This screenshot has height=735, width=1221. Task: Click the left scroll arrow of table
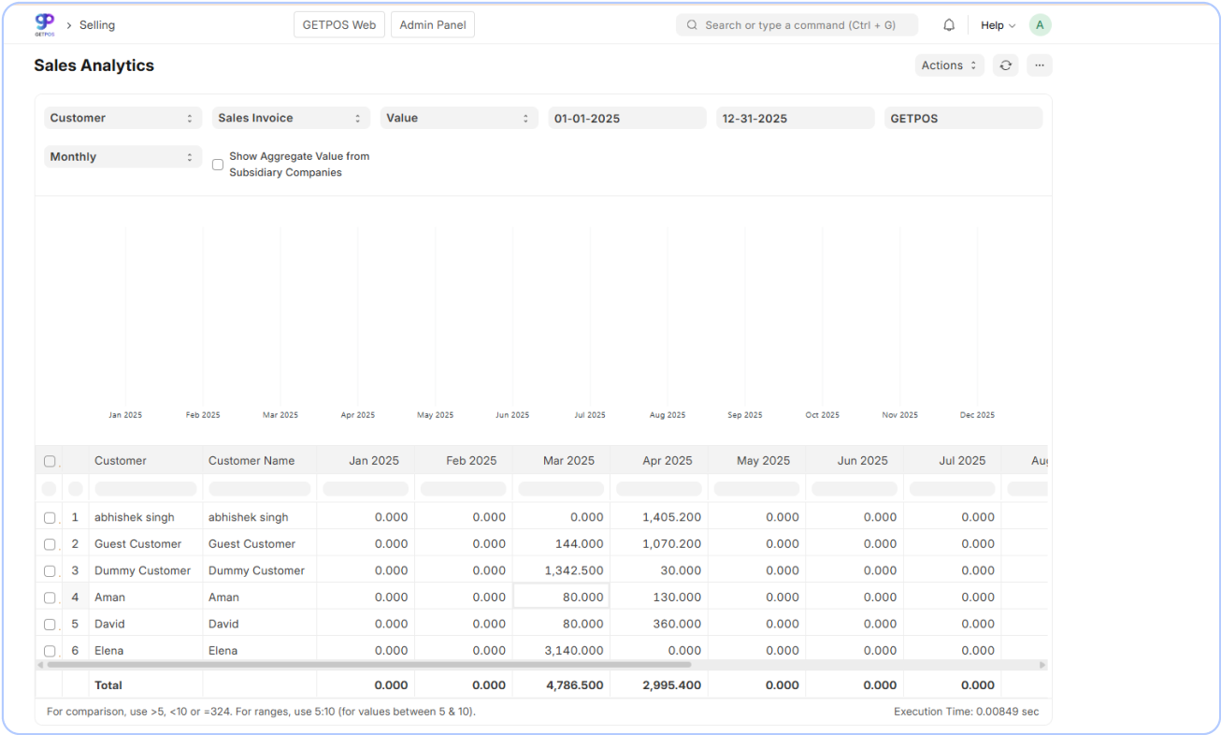coord(41,665)
